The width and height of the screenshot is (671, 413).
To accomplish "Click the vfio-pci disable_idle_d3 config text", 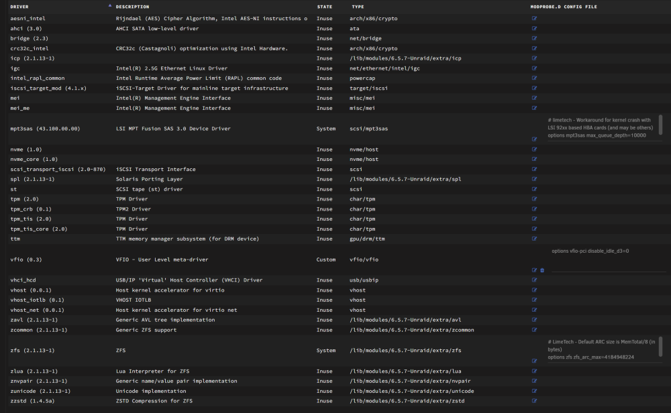I will pos(590,251).
